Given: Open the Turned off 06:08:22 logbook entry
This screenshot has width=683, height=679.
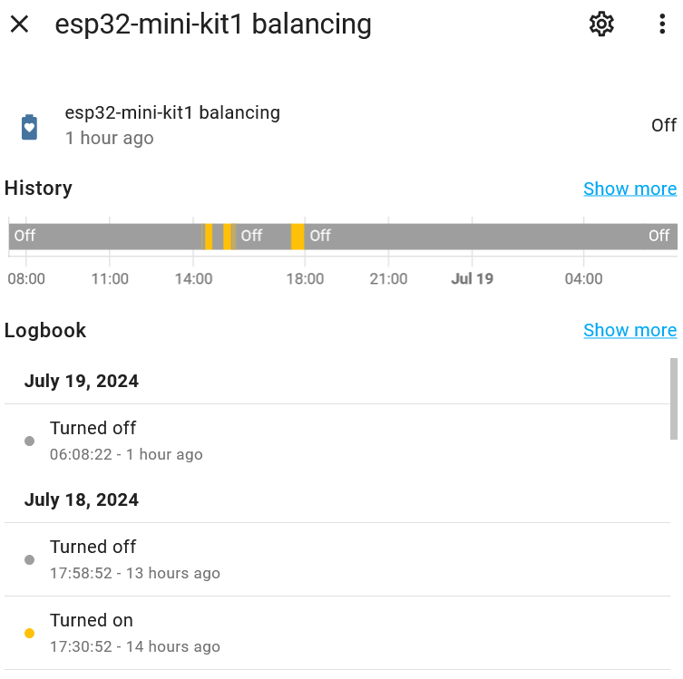Looking at the screenshot, I should click(127, 440).
